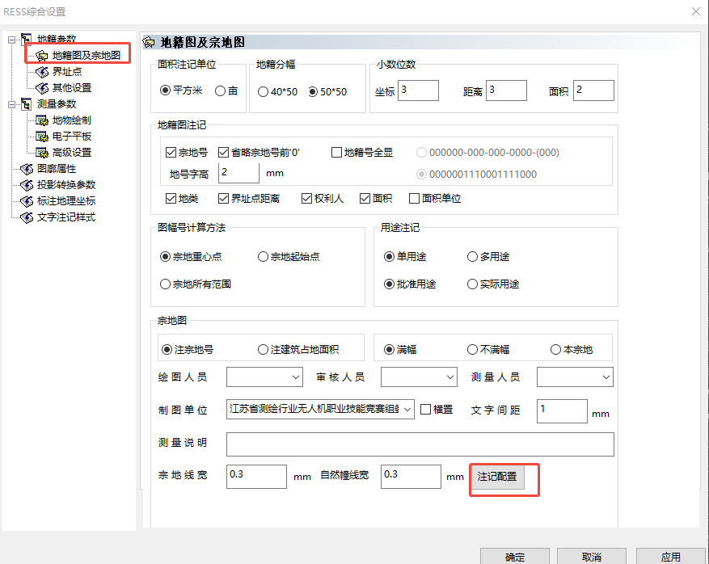Image resolution: width=709 pixels, height=564 pixels.
Task: Toggle 省略宗地号前'0' checkbox
Action: pyautogui.click(x=223, y=153)
